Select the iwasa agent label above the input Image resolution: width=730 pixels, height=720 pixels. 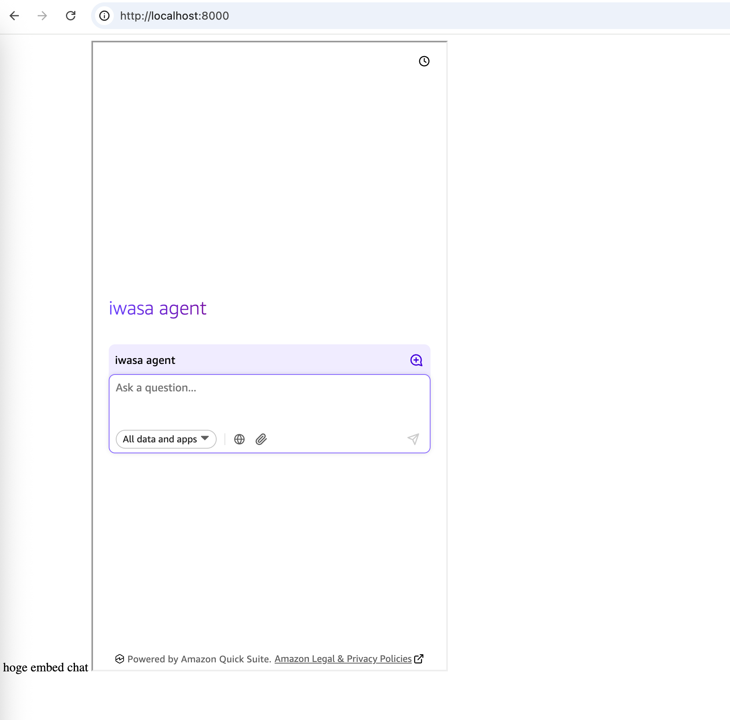145,360
